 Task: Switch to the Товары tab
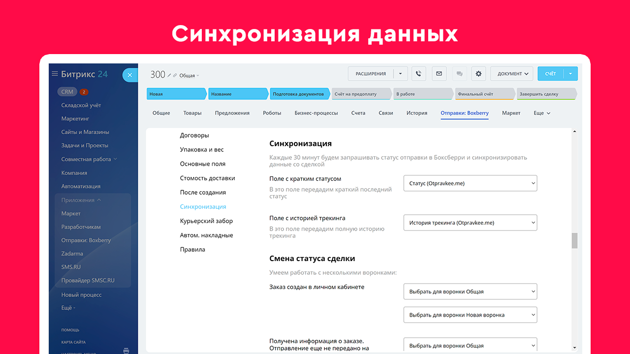(192, 113)
